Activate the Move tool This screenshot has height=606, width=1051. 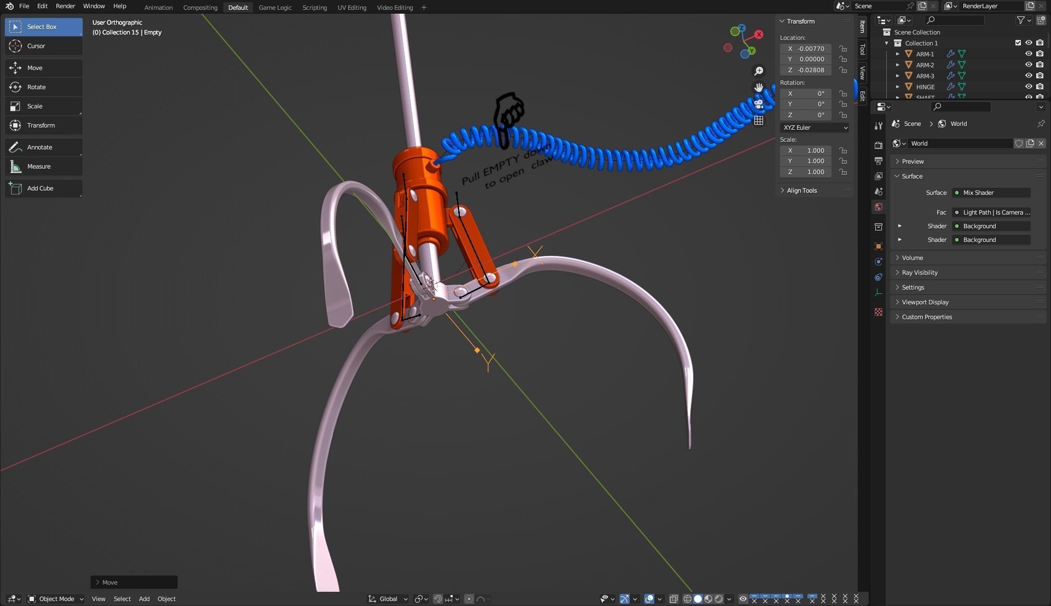coord(44,68)
